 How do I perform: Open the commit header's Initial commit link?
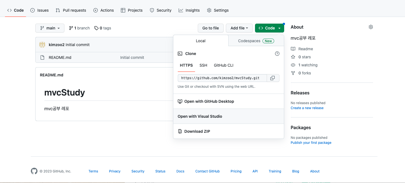[77, 45]
